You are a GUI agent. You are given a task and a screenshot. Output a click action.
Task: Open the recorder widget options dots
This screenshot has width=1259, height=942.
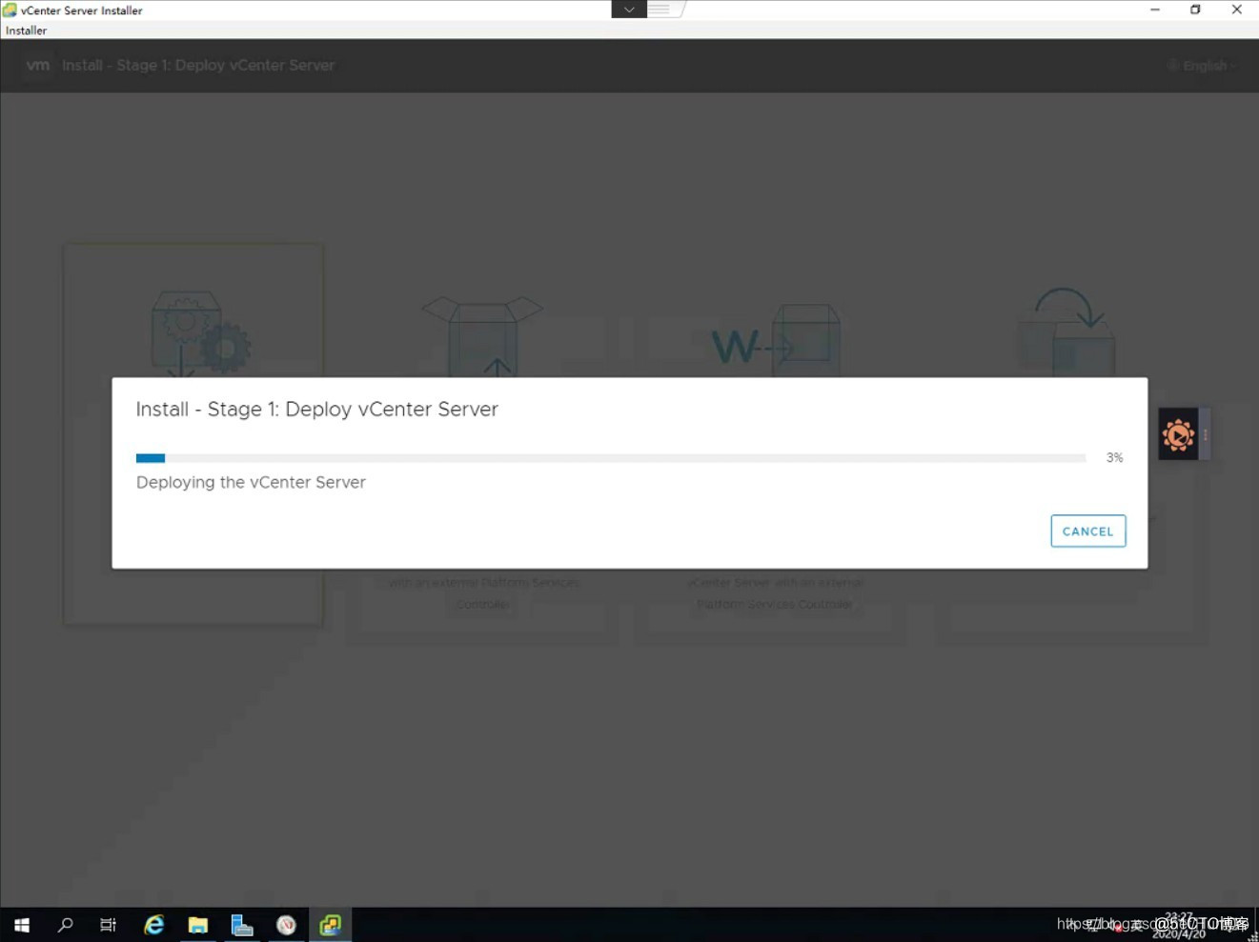click(1206, 435)
